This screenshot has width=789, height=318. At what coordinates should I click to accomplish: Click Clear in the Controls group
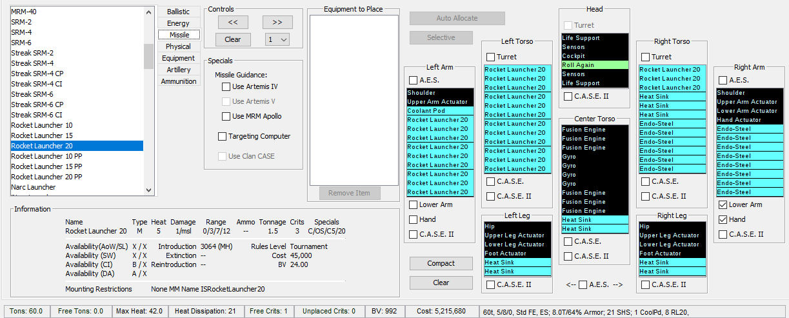pyautogui.click(x=233, y=39)
